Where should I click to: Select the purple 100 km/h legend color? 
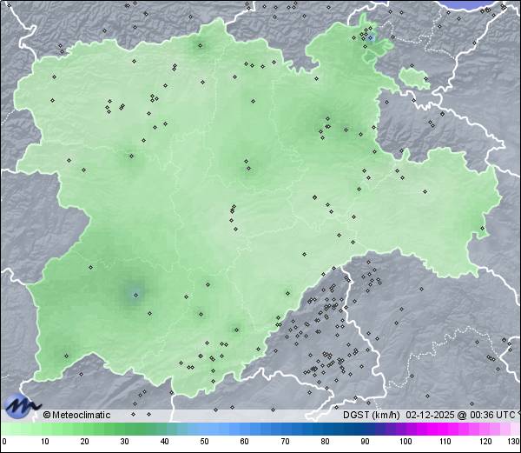[405, 429]
